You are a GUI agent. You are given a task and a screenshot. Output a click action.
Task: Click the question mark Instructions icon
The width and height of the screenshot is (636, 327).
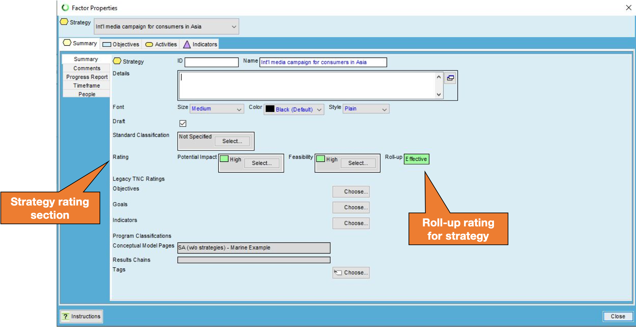pyautogui.click(x=66, y=316)
